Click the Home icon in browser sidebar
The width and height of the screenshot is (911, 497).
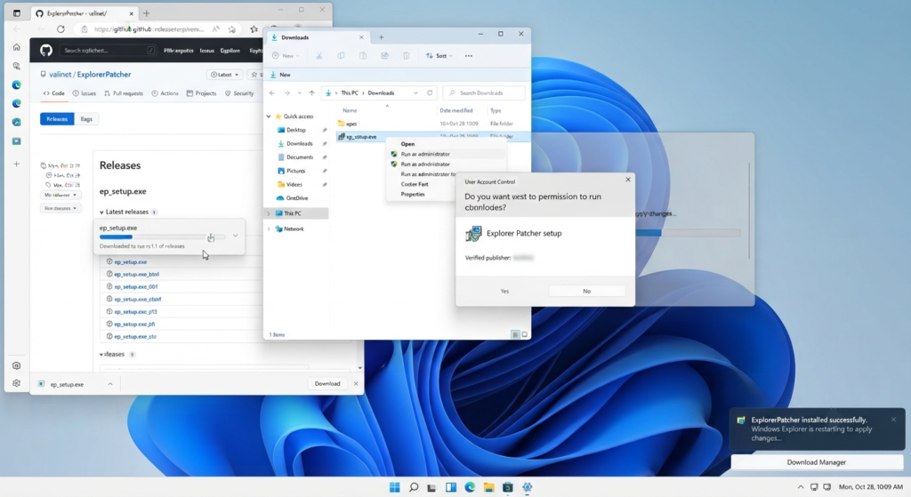[x=16, y=47]
